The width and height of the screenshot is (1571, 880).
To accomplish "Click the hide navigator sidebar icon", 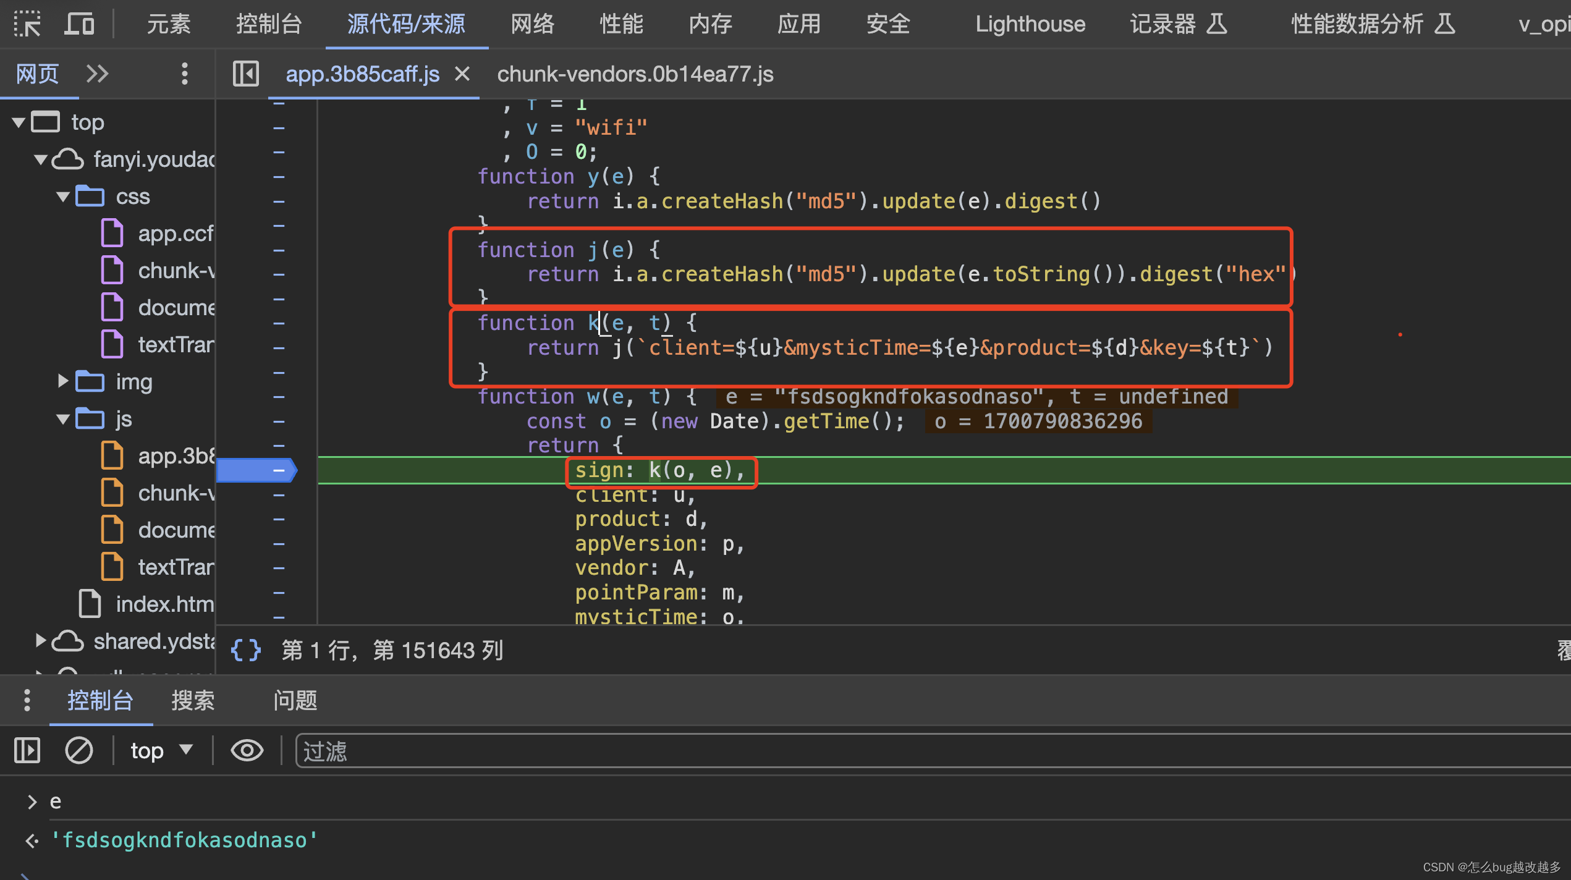I will [x=245, y=74].
